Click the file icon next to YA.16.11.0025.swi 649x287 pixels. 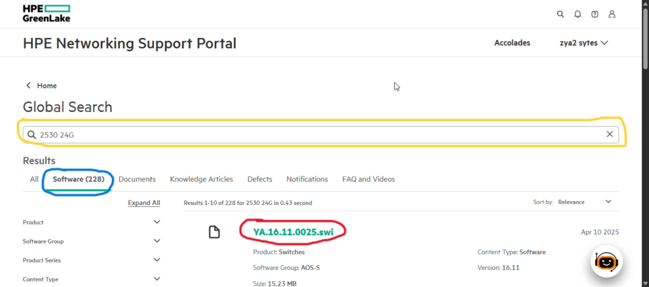[x=214, y=232]
